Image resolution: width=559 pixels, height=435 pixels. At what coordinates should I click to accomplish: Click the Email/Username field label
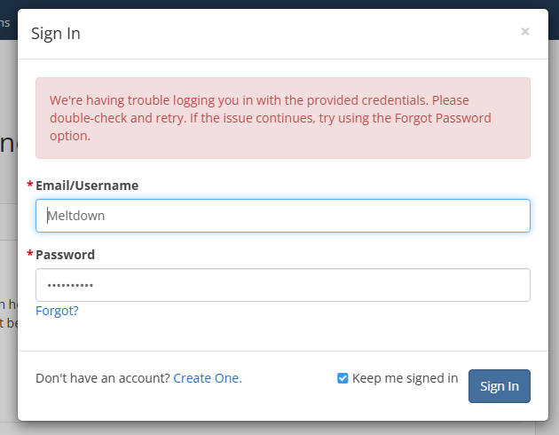click(87, 186)
